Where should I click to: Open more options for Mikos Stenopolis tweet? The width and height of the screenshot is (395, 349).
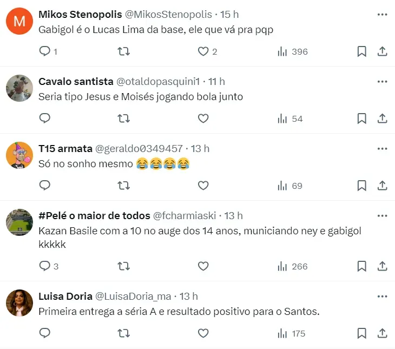(383, 15)
